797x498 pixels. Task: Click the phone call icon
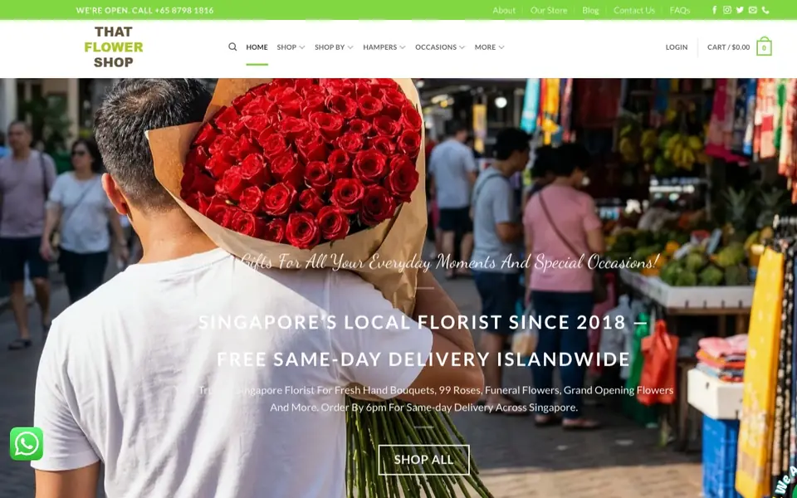coord(765,10)
